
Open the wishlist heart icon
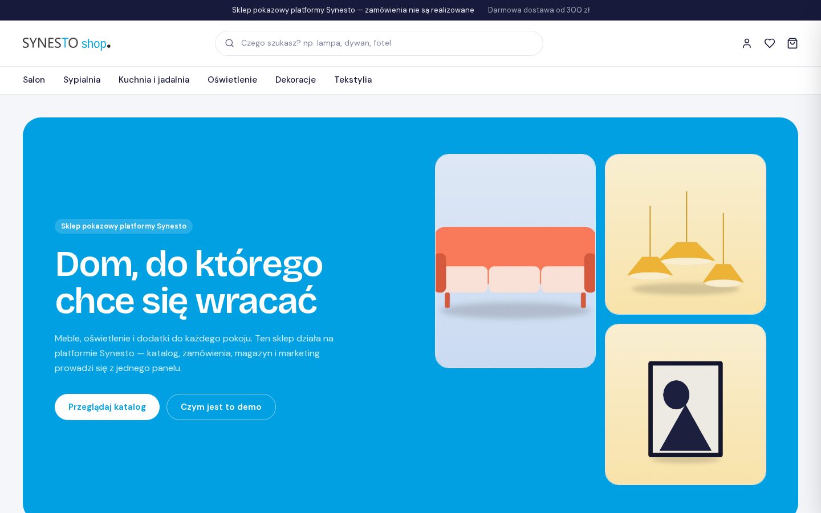click(770, 43)
